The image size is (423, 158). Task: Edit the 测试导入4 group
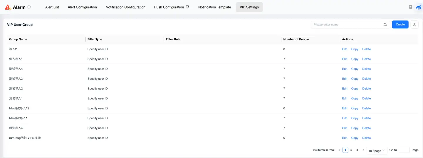coord(345,69)
